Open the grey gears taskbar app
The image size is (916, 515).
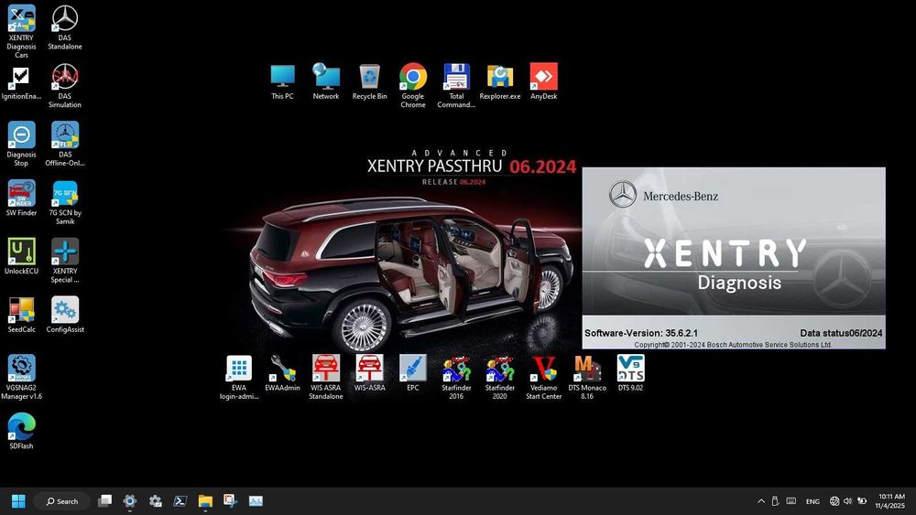(x=155, y=501)
